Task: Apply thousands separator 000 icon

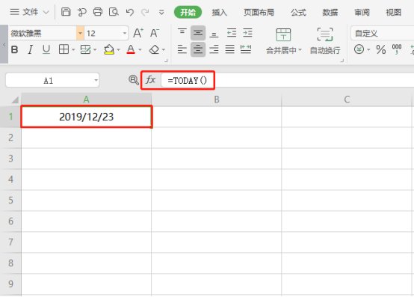Action: (397, 49)
